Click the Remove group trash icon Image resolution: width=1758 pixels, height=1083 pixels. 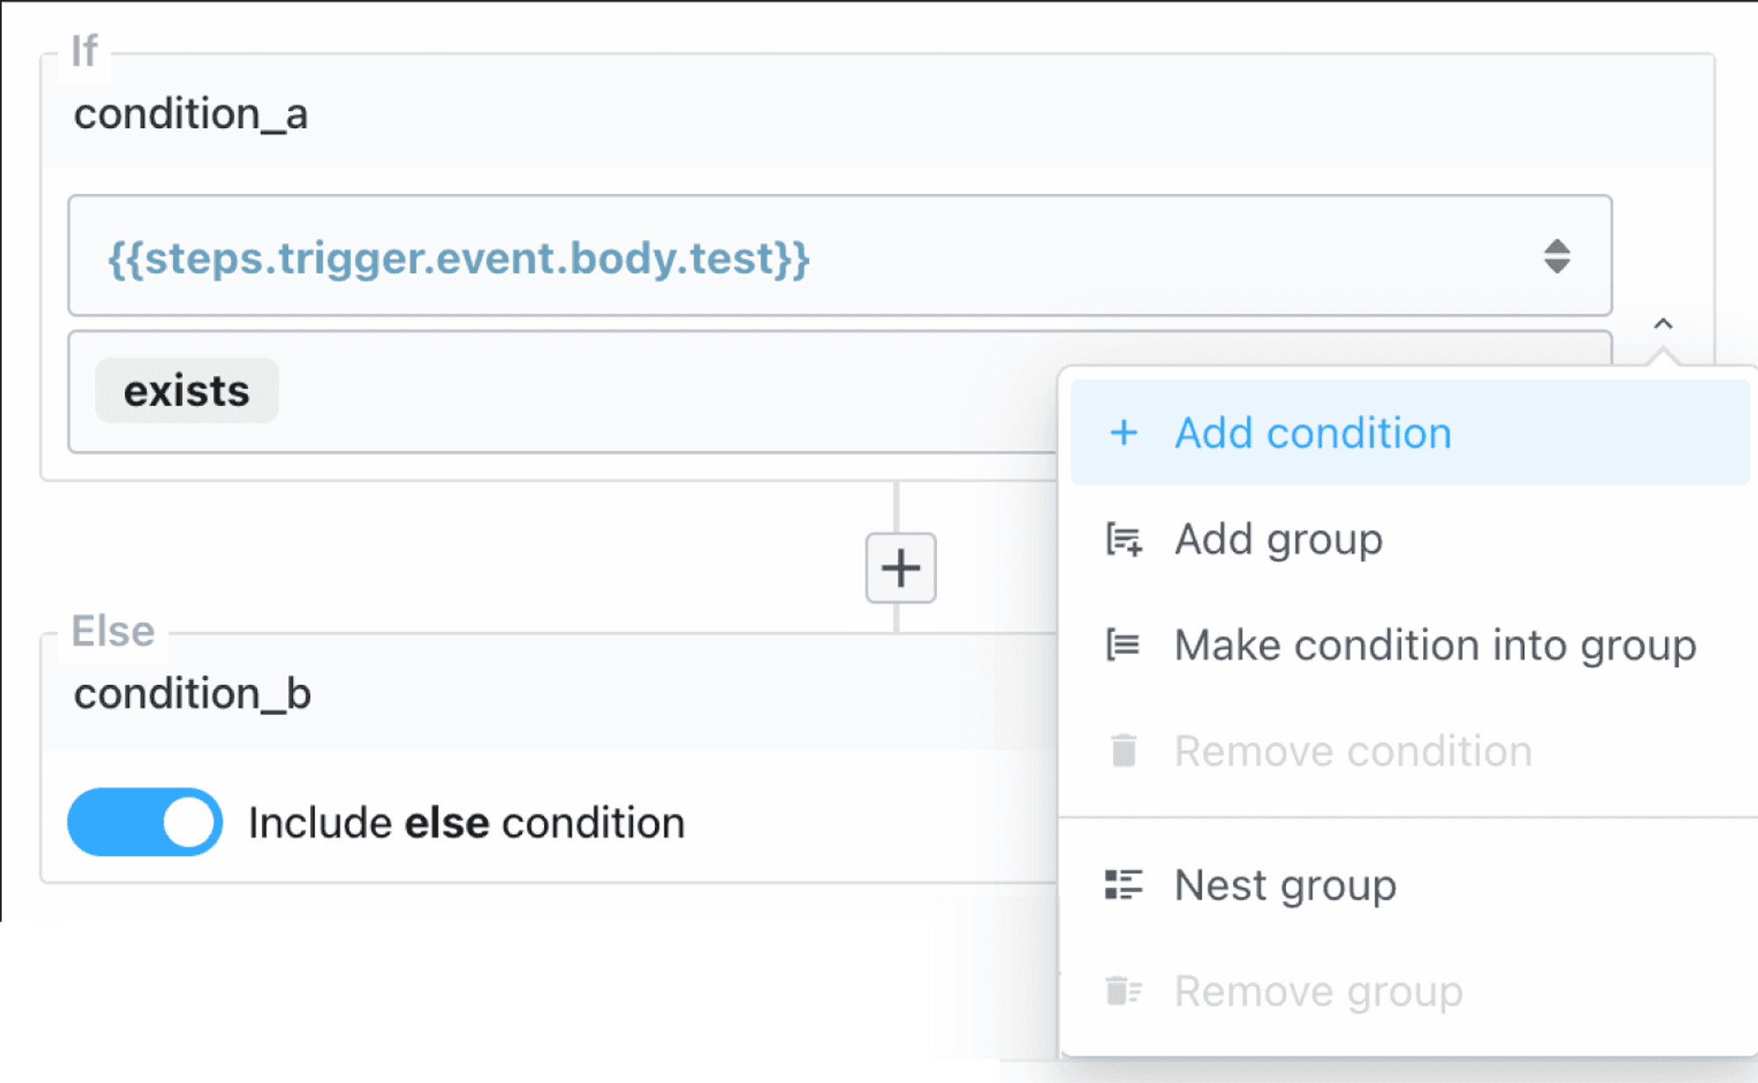[1123, 991]
